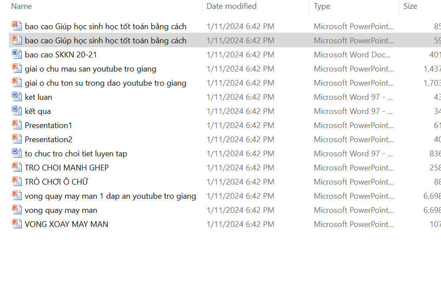Select giai o chu ton su trong dao file
Screen dimensions: 441x295
106,83
